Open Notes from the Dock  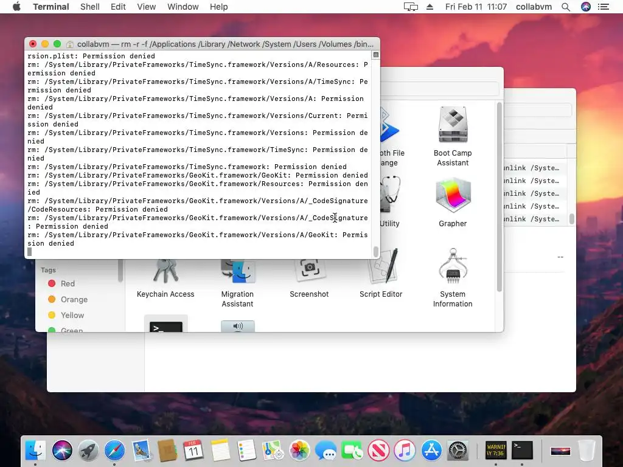tap(220, 451)
